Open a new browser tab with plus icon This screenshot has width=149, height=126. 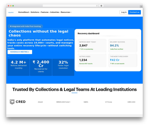(141, 7)
